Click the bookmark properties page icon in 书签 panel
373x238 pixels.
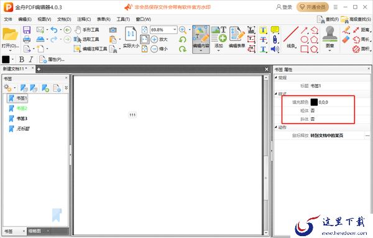tap(57, 88)
